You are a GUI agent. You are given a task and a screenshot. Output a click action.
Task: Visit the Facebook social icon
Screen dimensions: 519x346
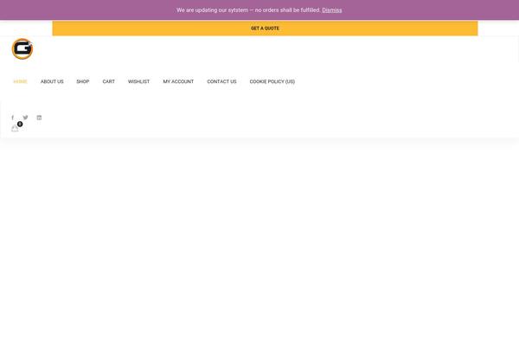pyautogui.click(x=13, y=118)
